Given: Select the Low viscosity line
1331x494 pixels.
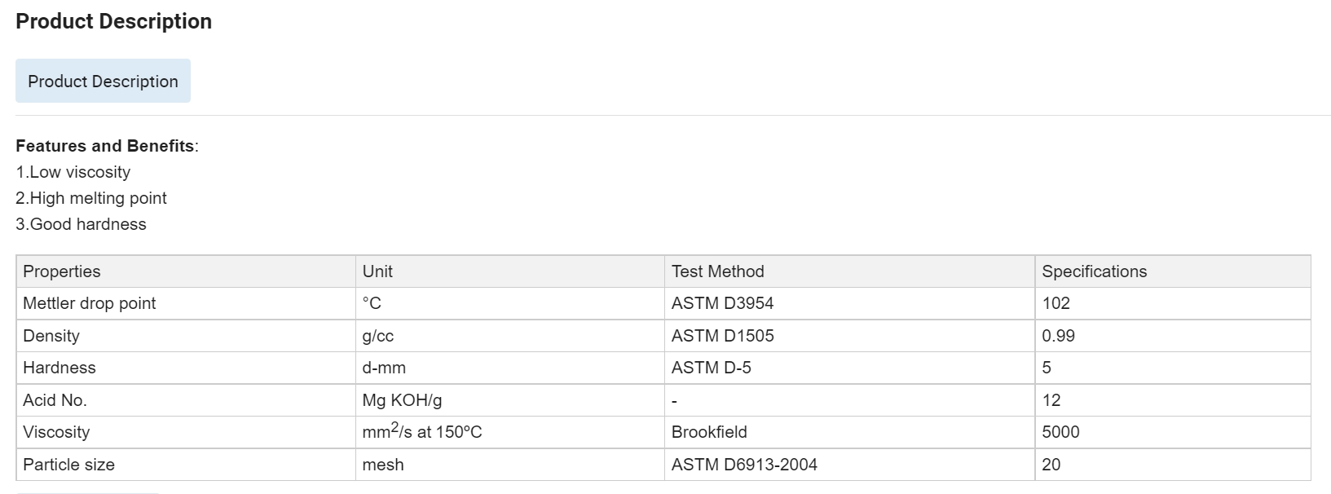Looking at the screenshot, I should point(73,172).
